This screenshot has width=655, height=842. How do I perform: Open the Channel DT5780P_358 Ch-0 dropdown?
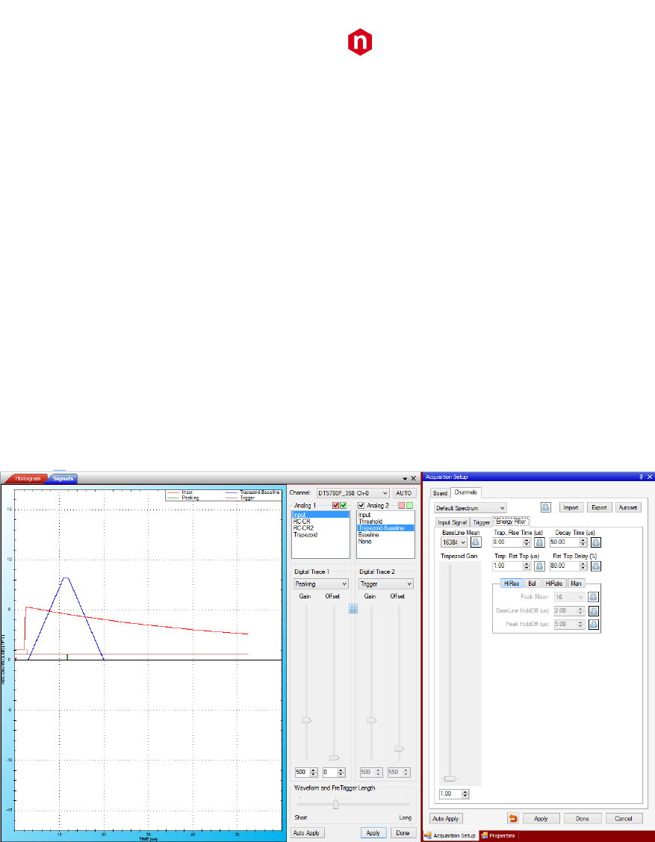coord(353,493)
